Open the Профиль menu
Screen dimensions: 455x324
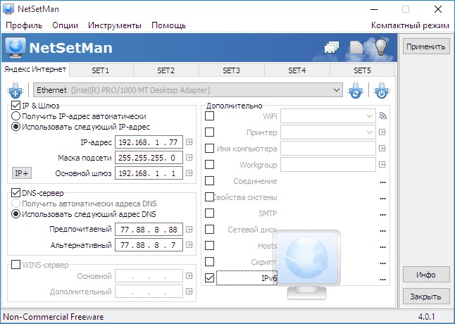click(x=24, y=25)
